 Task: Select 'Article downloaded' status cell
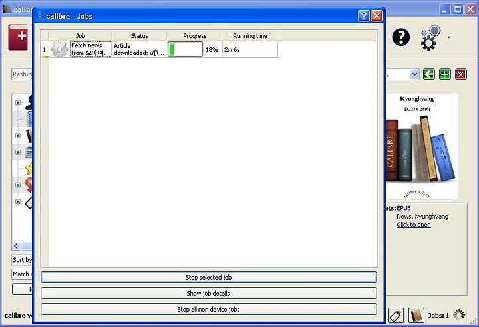(140, 49)
